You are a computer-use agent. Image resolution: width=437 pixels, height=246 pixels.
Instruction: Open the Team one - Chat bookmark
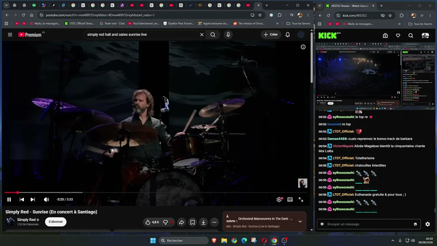point(112,24)
